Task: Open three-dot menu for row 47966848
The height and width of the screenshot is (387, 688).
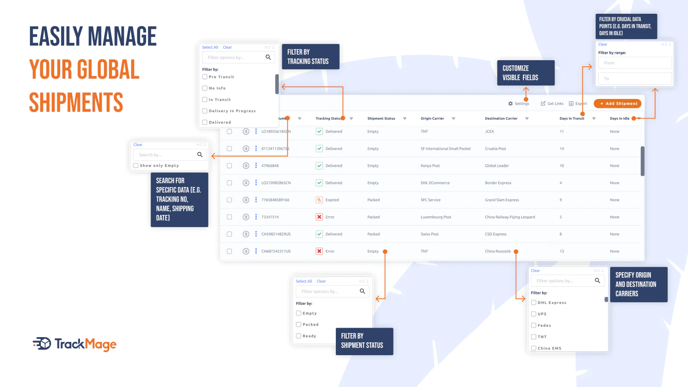Action: [x=256, y=166]
